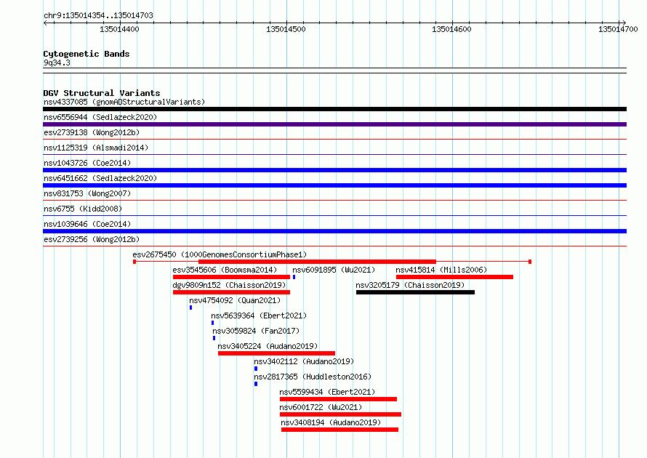Select red bar under nsv3405224
This screenshot has width=647, height=458.
(276, 353)
